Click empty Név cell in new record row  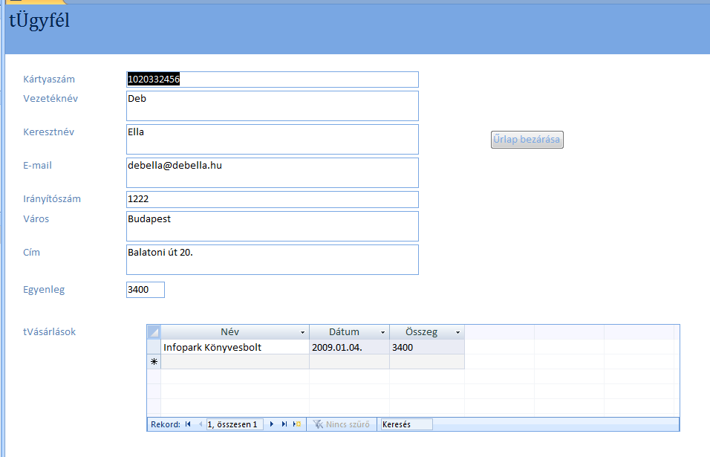click(x=235, y=361)
